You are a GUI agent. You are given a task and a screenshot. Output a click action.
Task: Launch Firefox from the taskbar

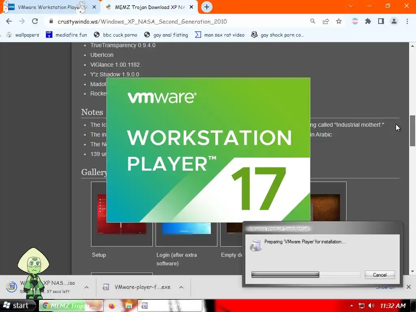112,305
